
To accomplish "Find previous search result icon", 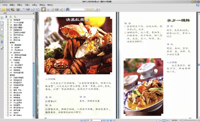I will coord(87,9).
